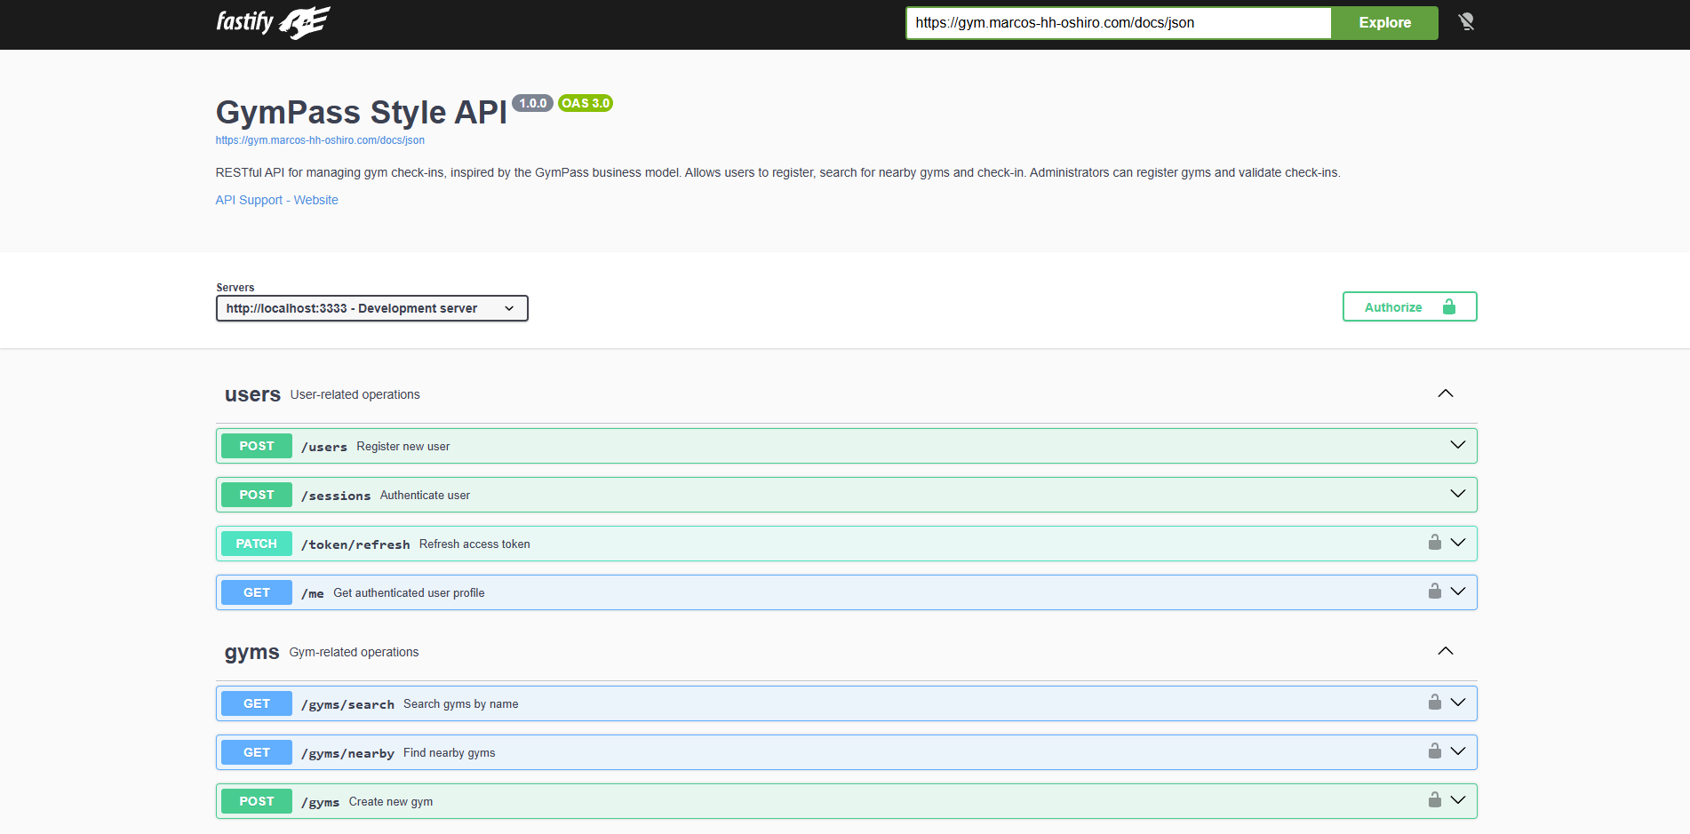Expand the GET /me endpoint chevron
The width and height of the screenshot is (1690, 834).
click(x=1457, y=592)
